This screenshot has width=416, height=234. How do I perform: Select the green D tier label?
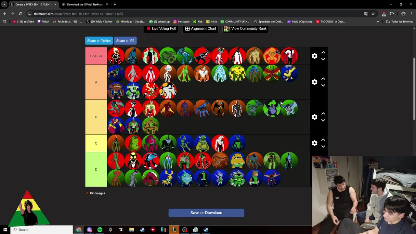tap(96, 170)
